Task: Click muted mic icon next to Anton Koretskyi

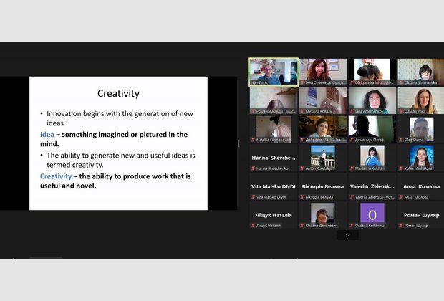Action: click(x=302, y=168)
